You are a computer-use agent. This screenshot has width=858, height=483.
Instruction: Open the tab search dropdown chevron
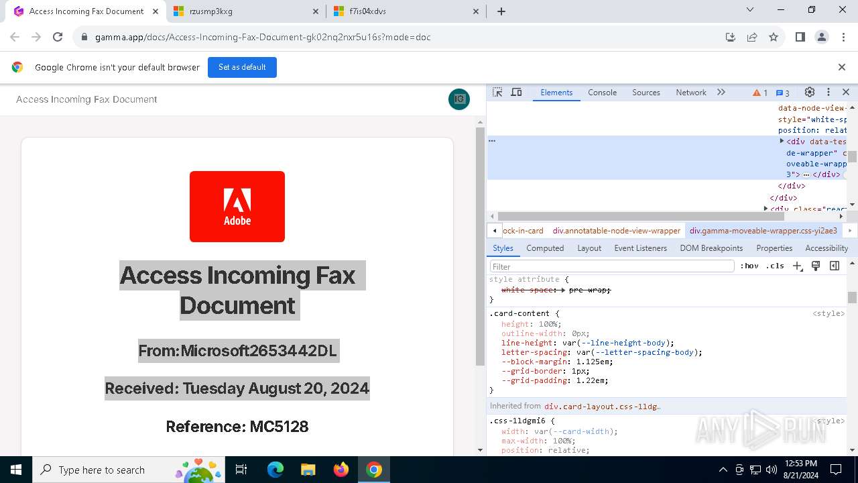coord(750,10)
